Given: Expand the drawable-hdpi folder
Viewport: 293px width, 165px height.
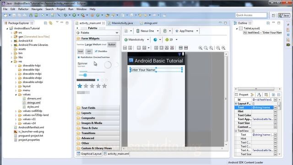Looking at the screenshot, I should tap(16, 66).
